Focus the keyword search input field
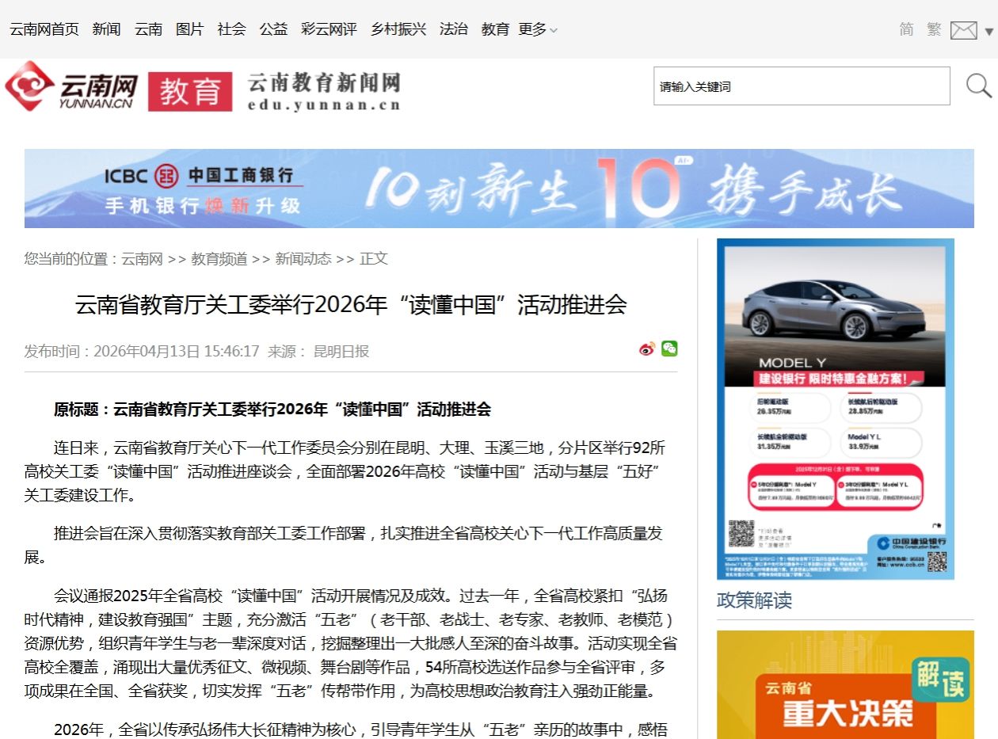Image resolution: width=998 pixels, height=739 pixels. (801, 86)
